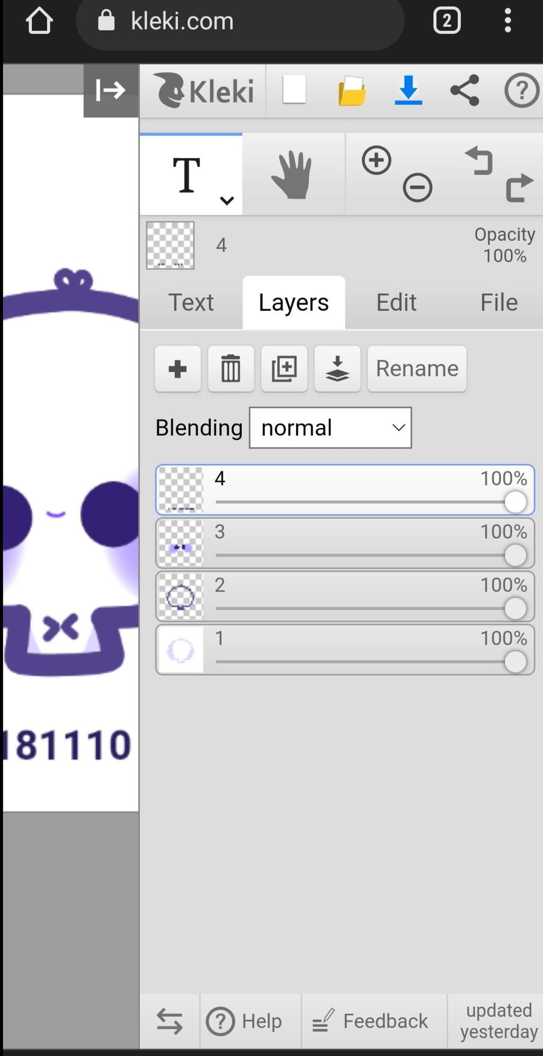
Task: Flip the panel side with swap arrows
Action: [170, 1021]
